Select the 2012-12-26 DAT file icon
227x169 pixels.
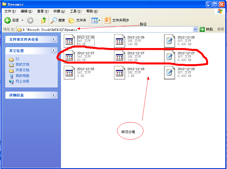(69, 41)
